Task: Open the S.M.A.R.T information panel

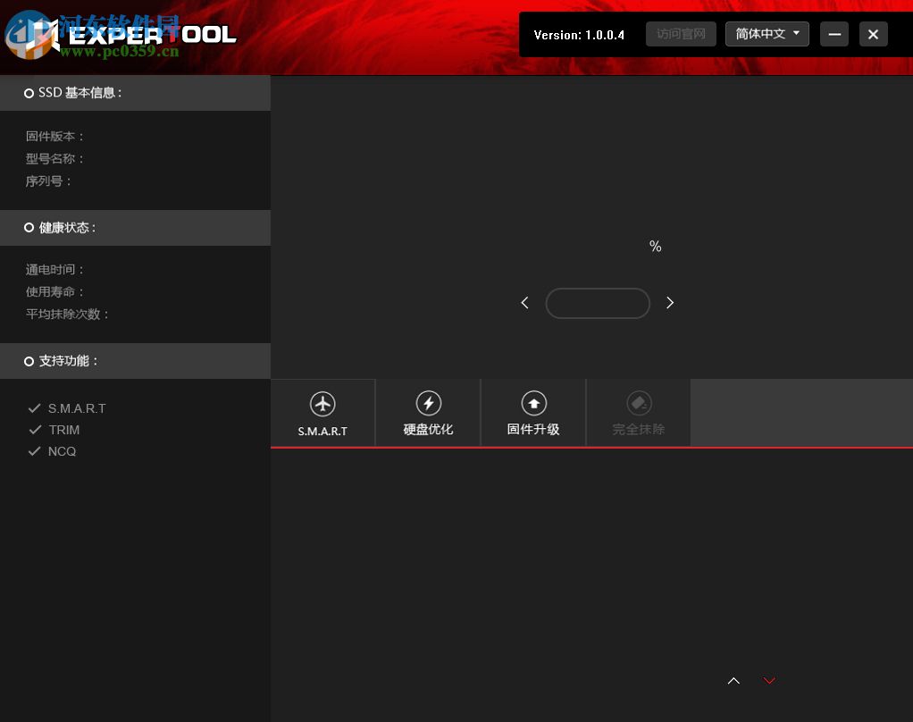Action: click(322, 413)
